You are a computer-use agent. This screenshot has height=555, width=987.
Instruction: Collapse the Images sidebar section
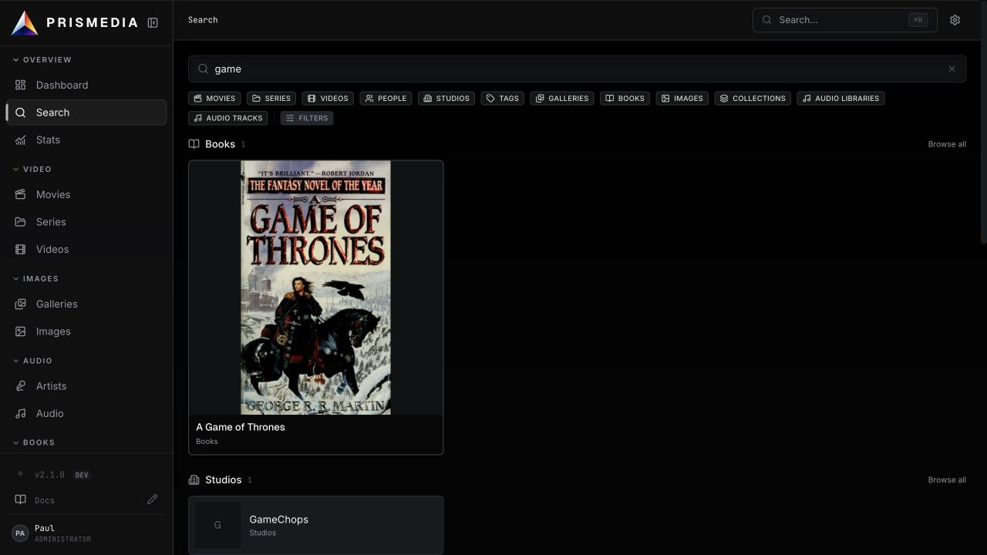(x=36, y=278)
